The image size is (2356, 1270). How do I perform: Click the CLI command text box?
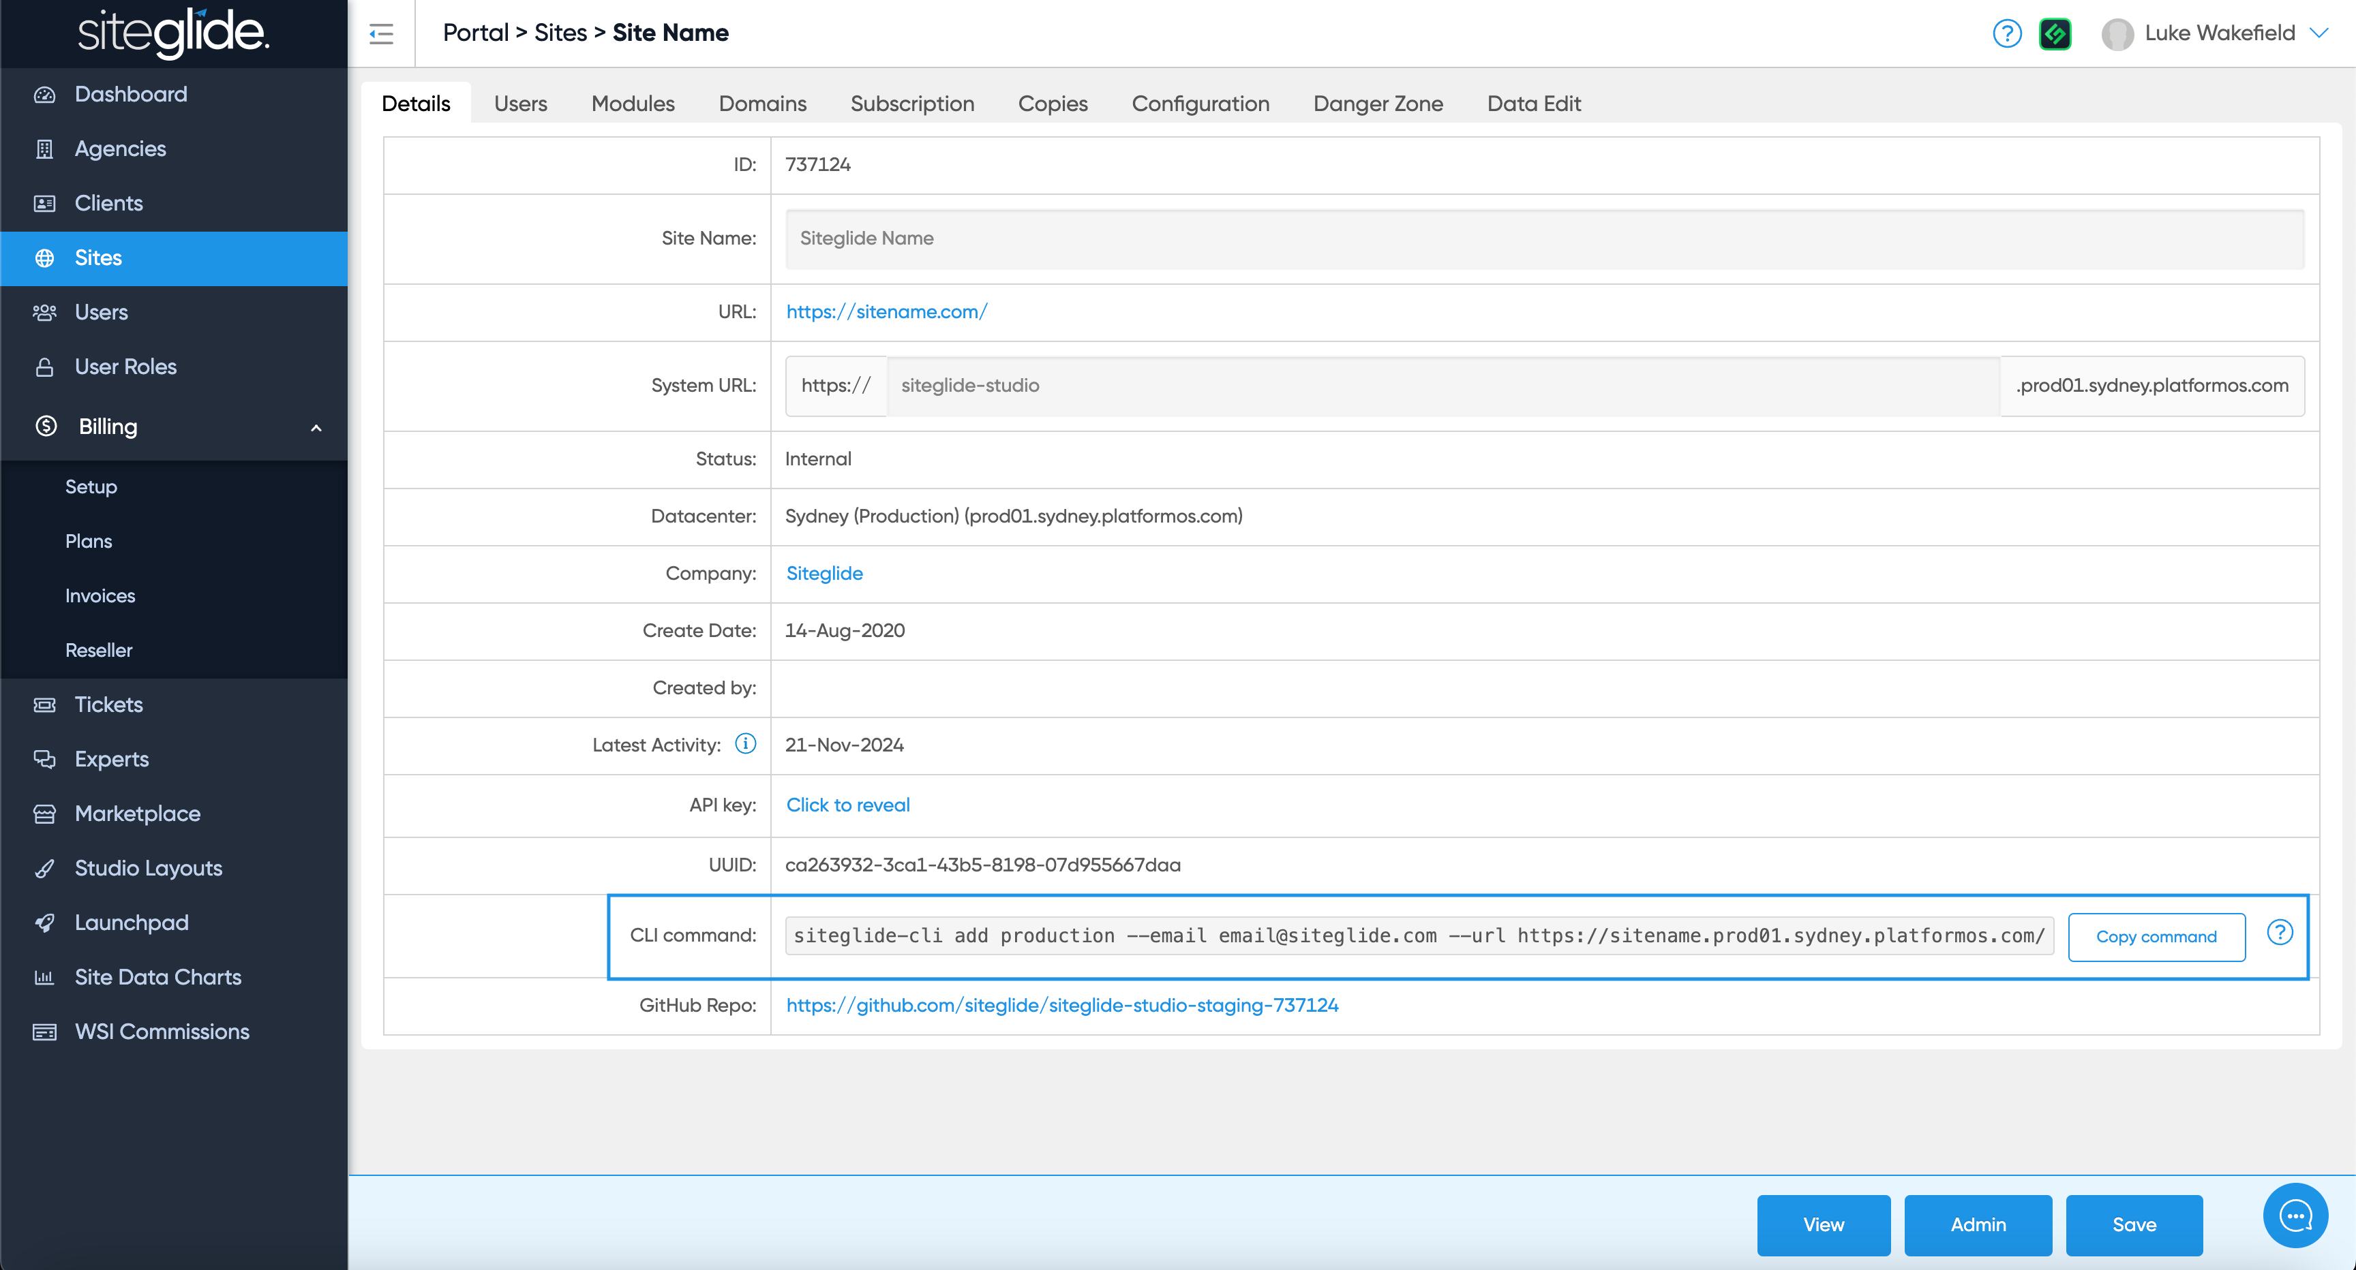[x=1419, y=935]
